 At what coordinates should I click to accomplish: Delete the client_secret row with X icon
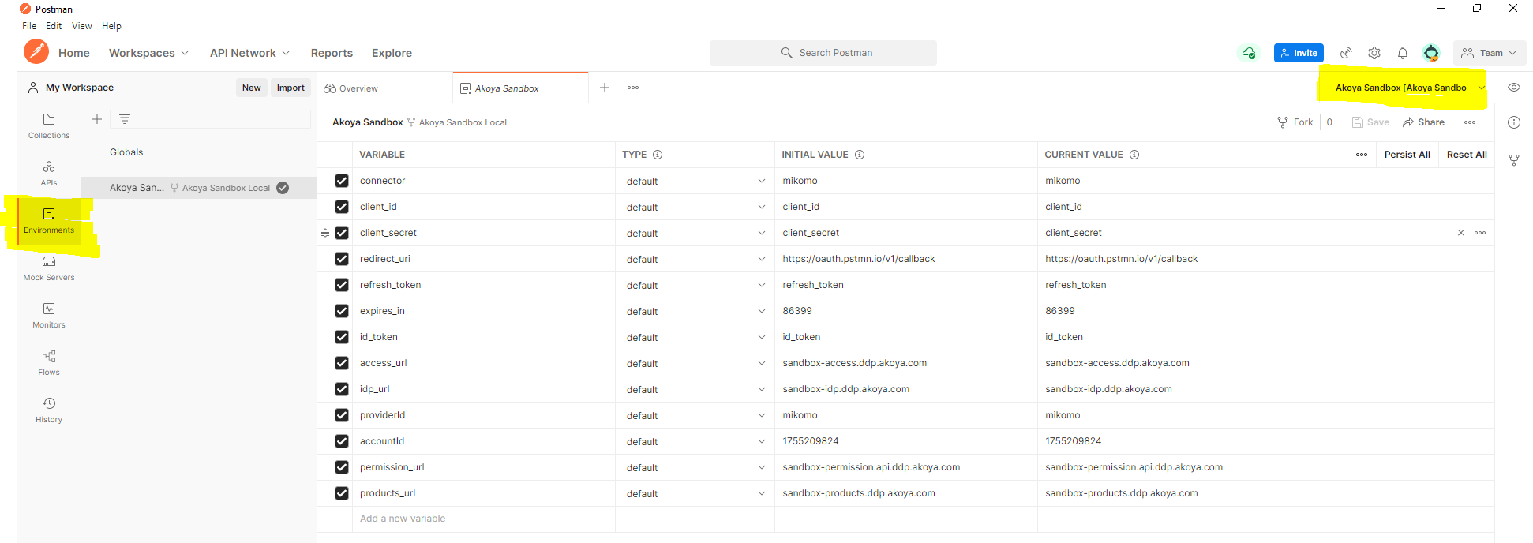(x=1460, y=233)
